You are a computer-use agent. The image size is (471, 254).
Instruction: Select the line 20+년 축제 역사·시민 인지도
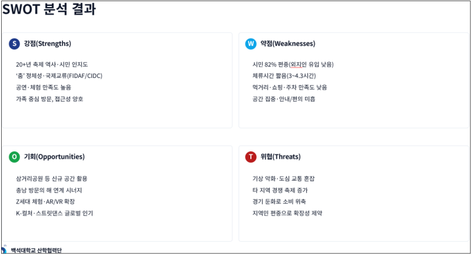pos(52,65)
